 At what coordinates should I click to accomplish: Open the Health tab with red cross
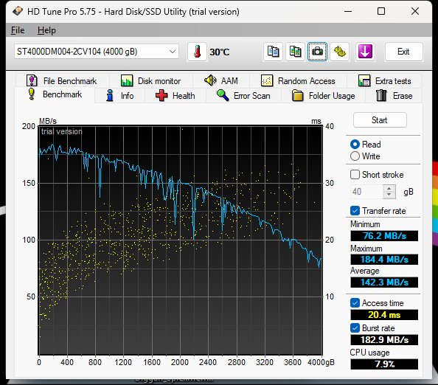(x=175, y=96)
